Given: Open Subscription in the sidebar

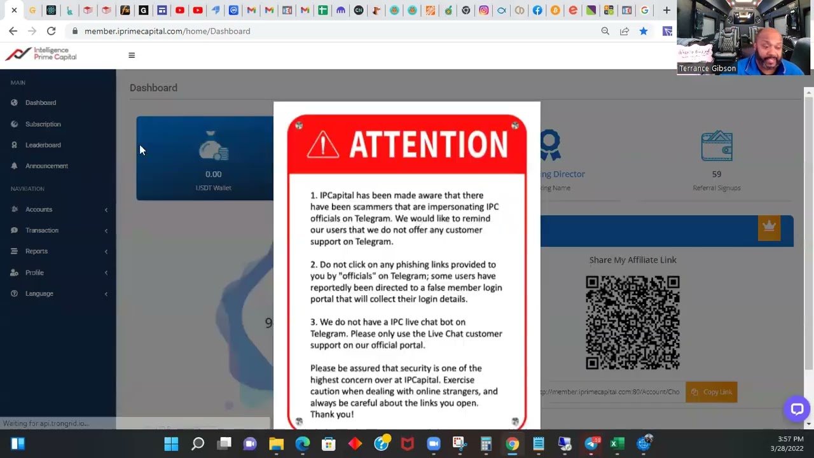Looking at the screenshot, I should click(x=43, y=124).
